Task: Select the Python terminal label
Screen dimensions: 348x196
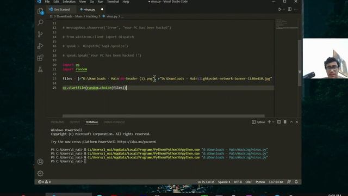Action: click(259, 122)
